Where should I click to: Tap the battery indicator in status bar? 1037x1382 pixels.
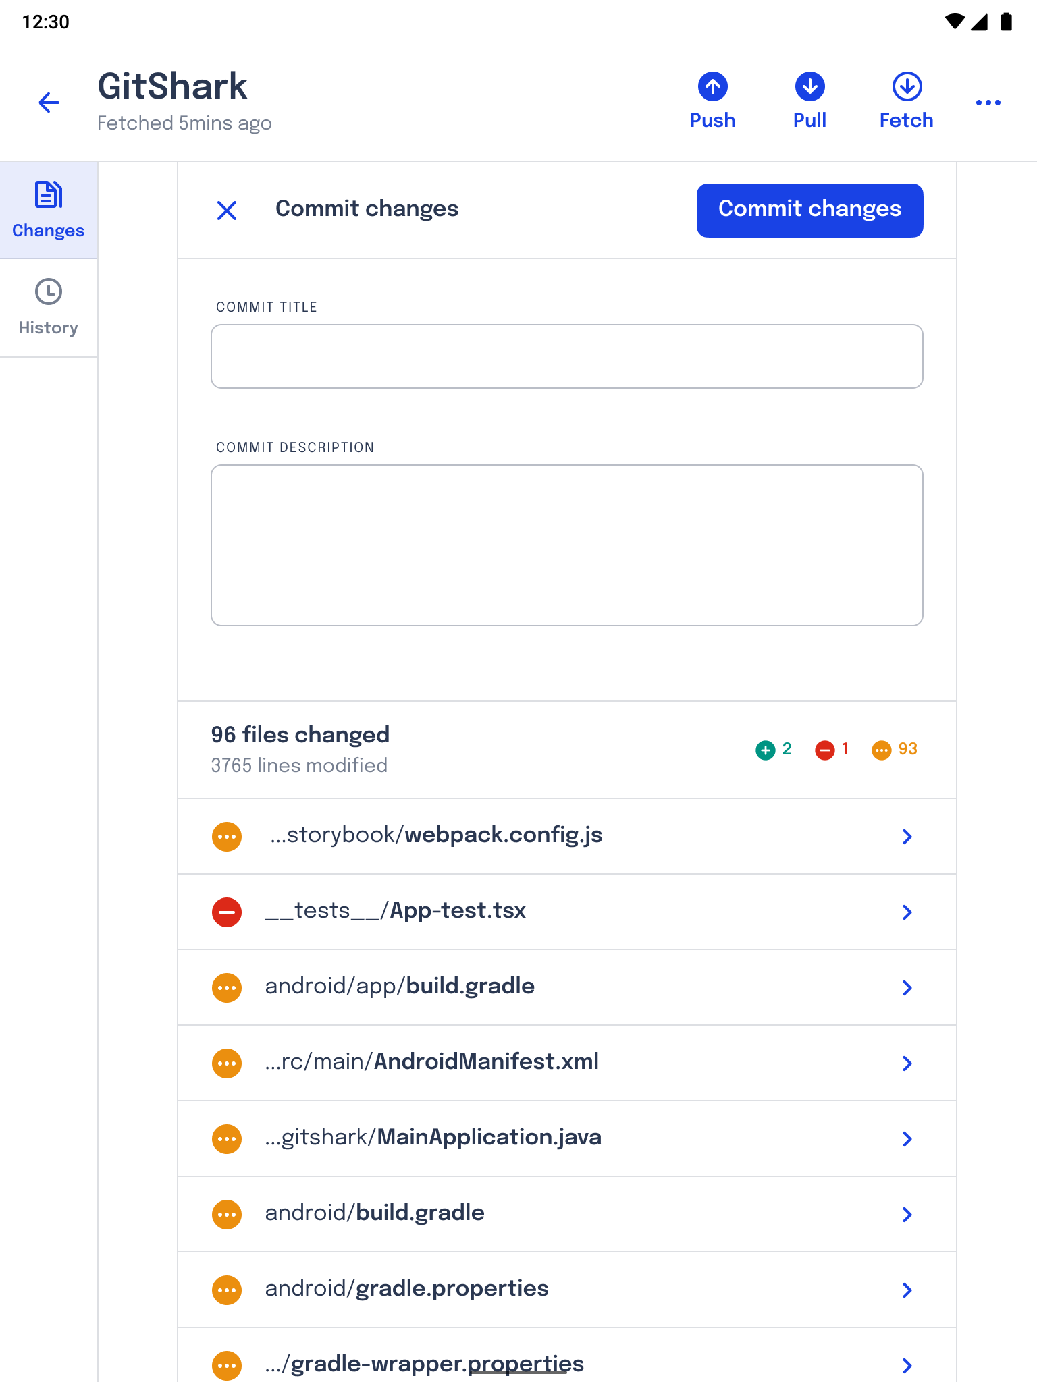tap(1006, 22)
